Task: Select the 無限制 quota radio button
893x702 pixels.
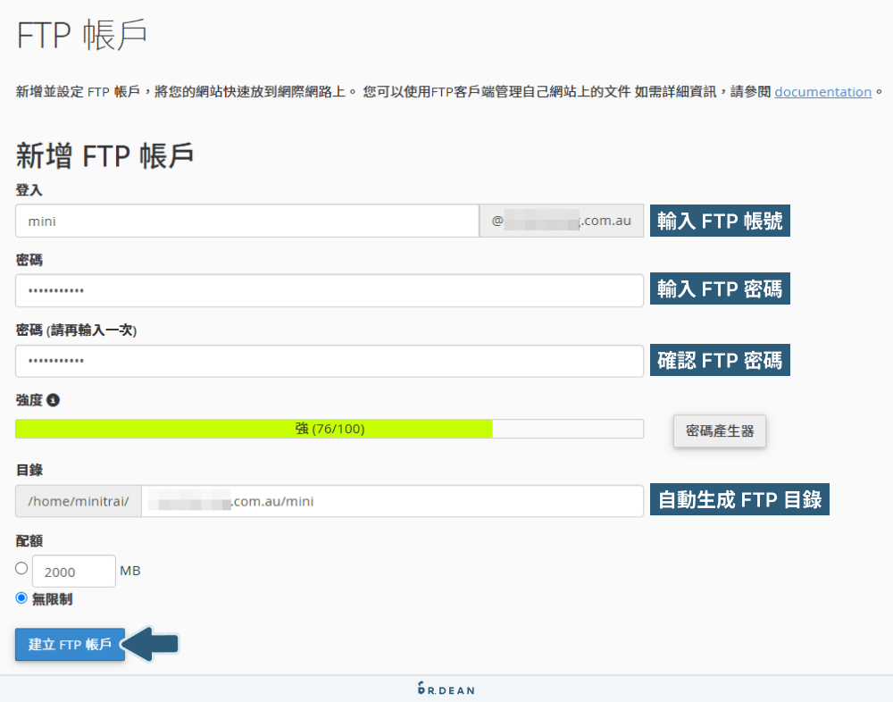Action: click(20, 598)
